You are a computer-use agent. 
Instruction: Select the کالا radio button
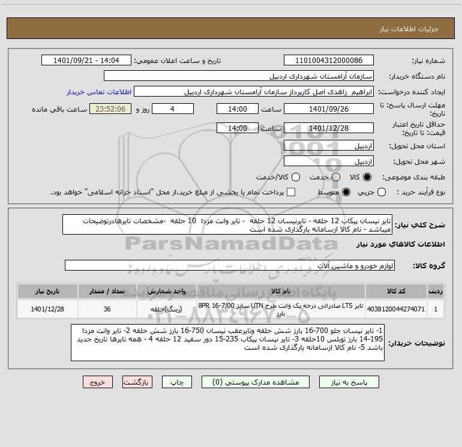(367, 177)
